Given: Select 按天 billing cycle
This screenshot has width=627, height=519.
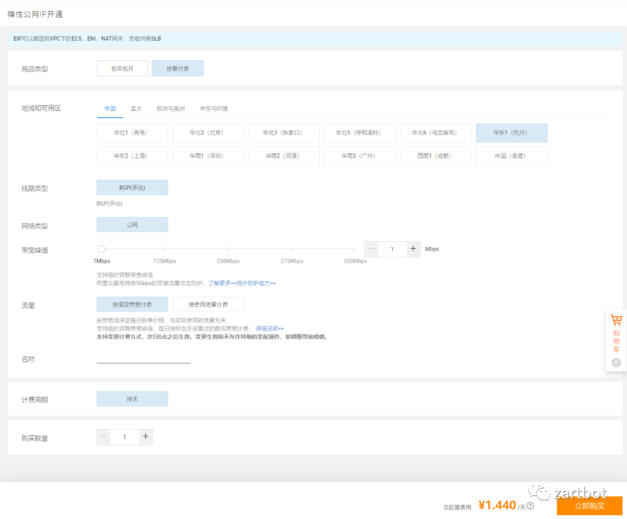Looking at the screenshot, I should [132, 399].
